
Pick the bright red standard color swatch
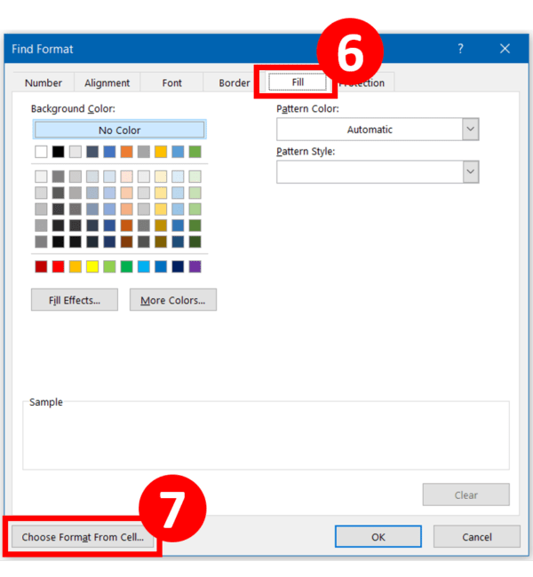tap(59, 266)
